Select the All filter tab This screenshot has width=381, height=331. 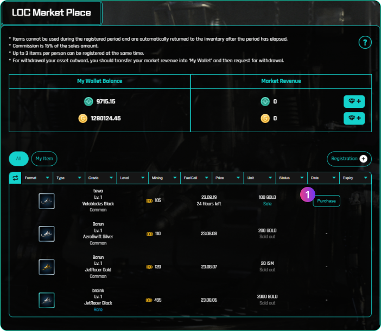[x=18, y=159]
